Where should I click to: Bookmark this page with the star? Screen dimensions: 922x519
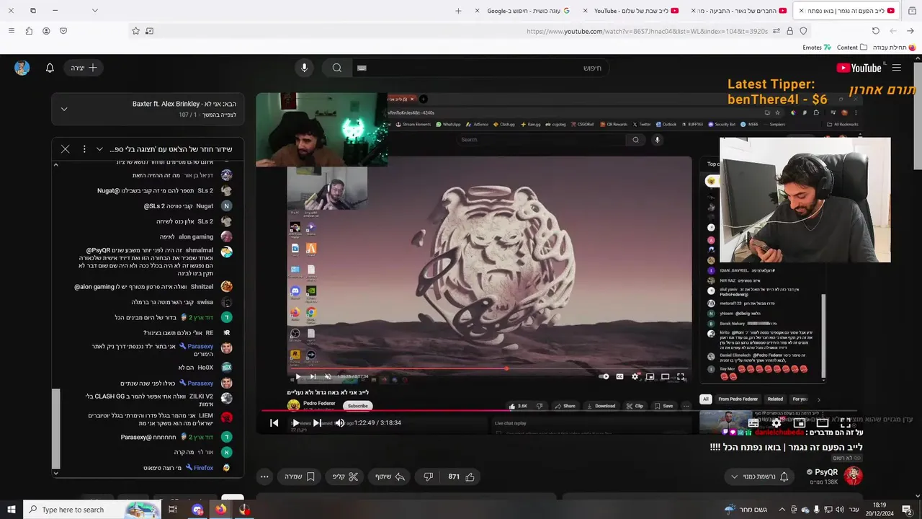pos(135,31)
